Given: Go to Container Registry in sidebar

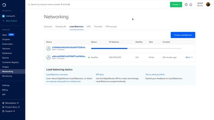Looking at the screenshot, I should pos(10,62).
